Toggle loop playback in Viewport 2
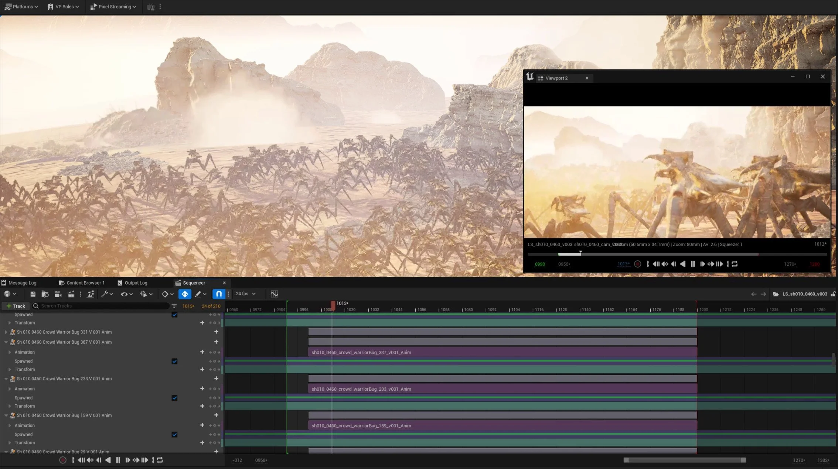 [x=735, y=264]
